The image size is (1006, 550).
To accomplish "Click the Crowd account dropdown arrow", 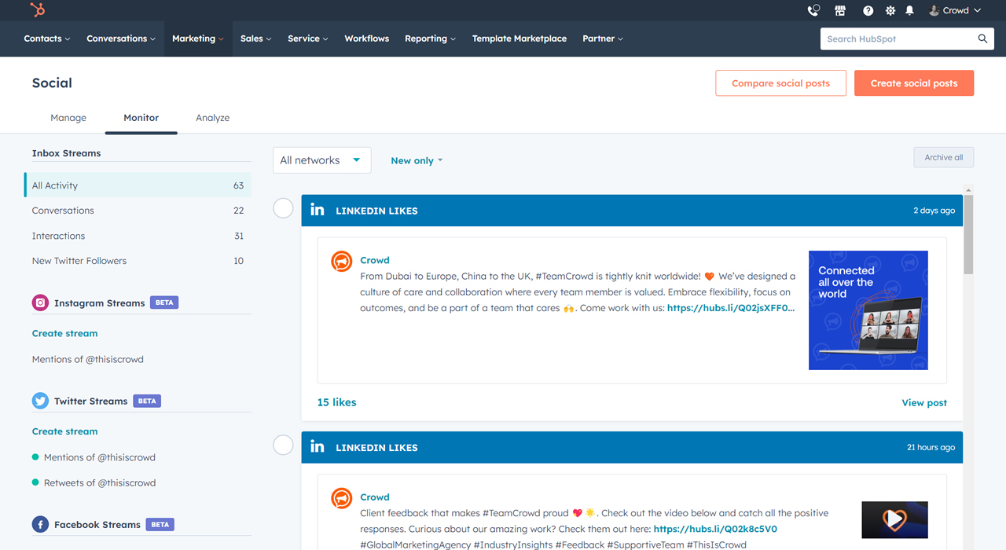I will [978, 10].
